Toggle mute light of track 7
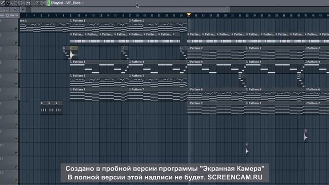 click(16, 112)
